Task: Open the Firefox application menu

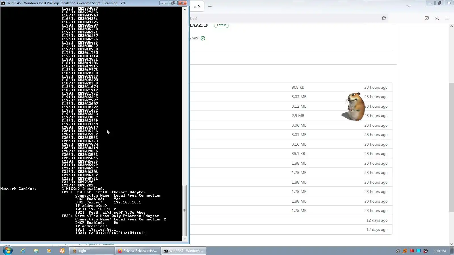Action: pos(447,18)
